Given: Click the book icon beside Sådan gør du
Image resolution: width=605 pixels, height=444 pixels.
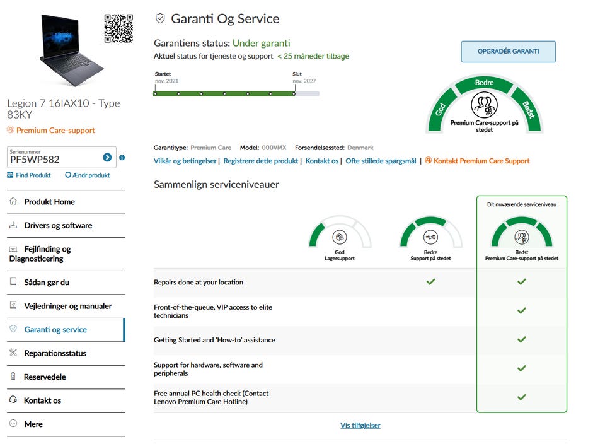Looking at the screenshot, I should [13, 281].
